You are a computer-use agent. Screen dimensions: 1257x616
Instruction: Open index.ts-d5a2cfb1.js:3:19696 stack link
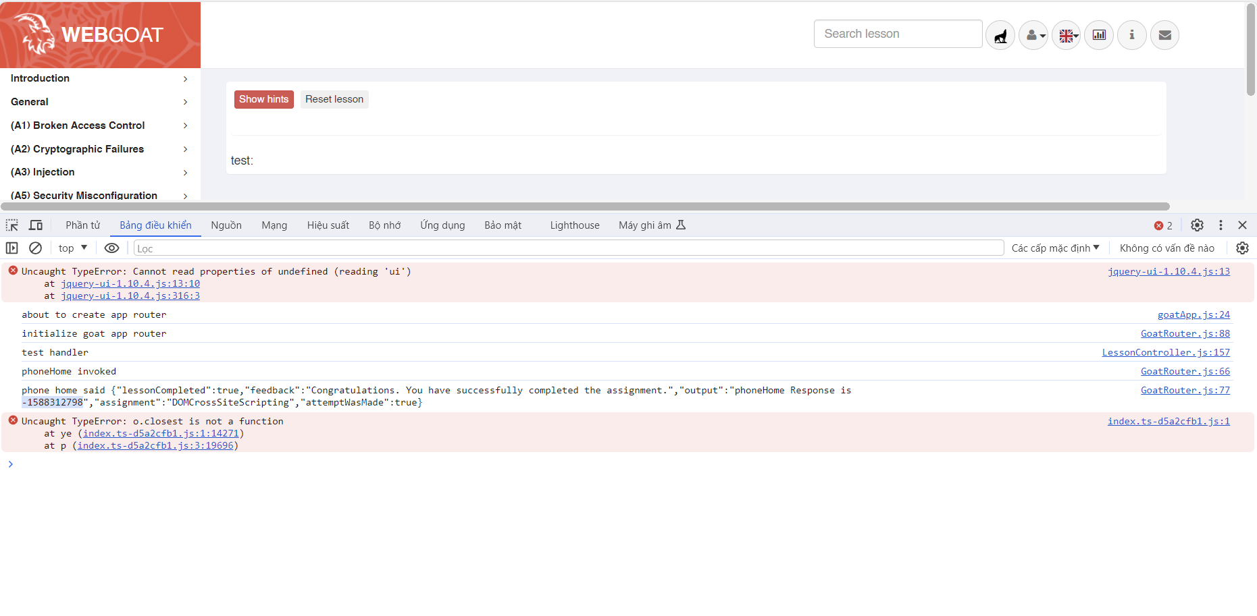click(155, 445)
